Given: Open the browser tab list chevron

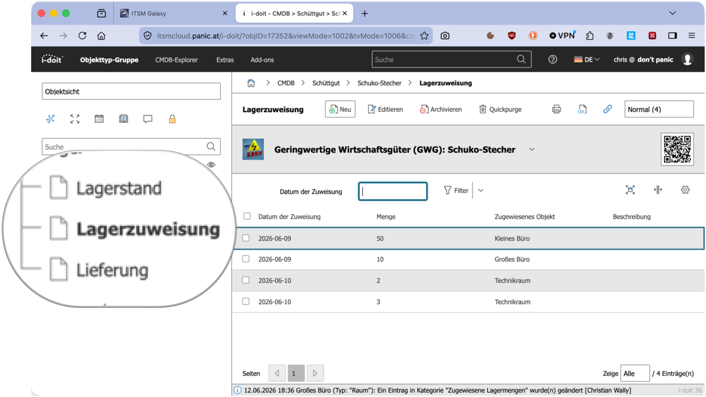Looking at the screenshot, I should tap(672, 13).
